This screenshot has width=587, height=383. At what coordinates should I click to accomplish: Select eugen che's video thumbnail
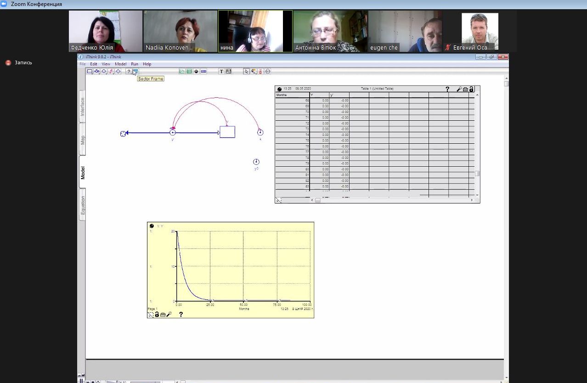point(405,31)
